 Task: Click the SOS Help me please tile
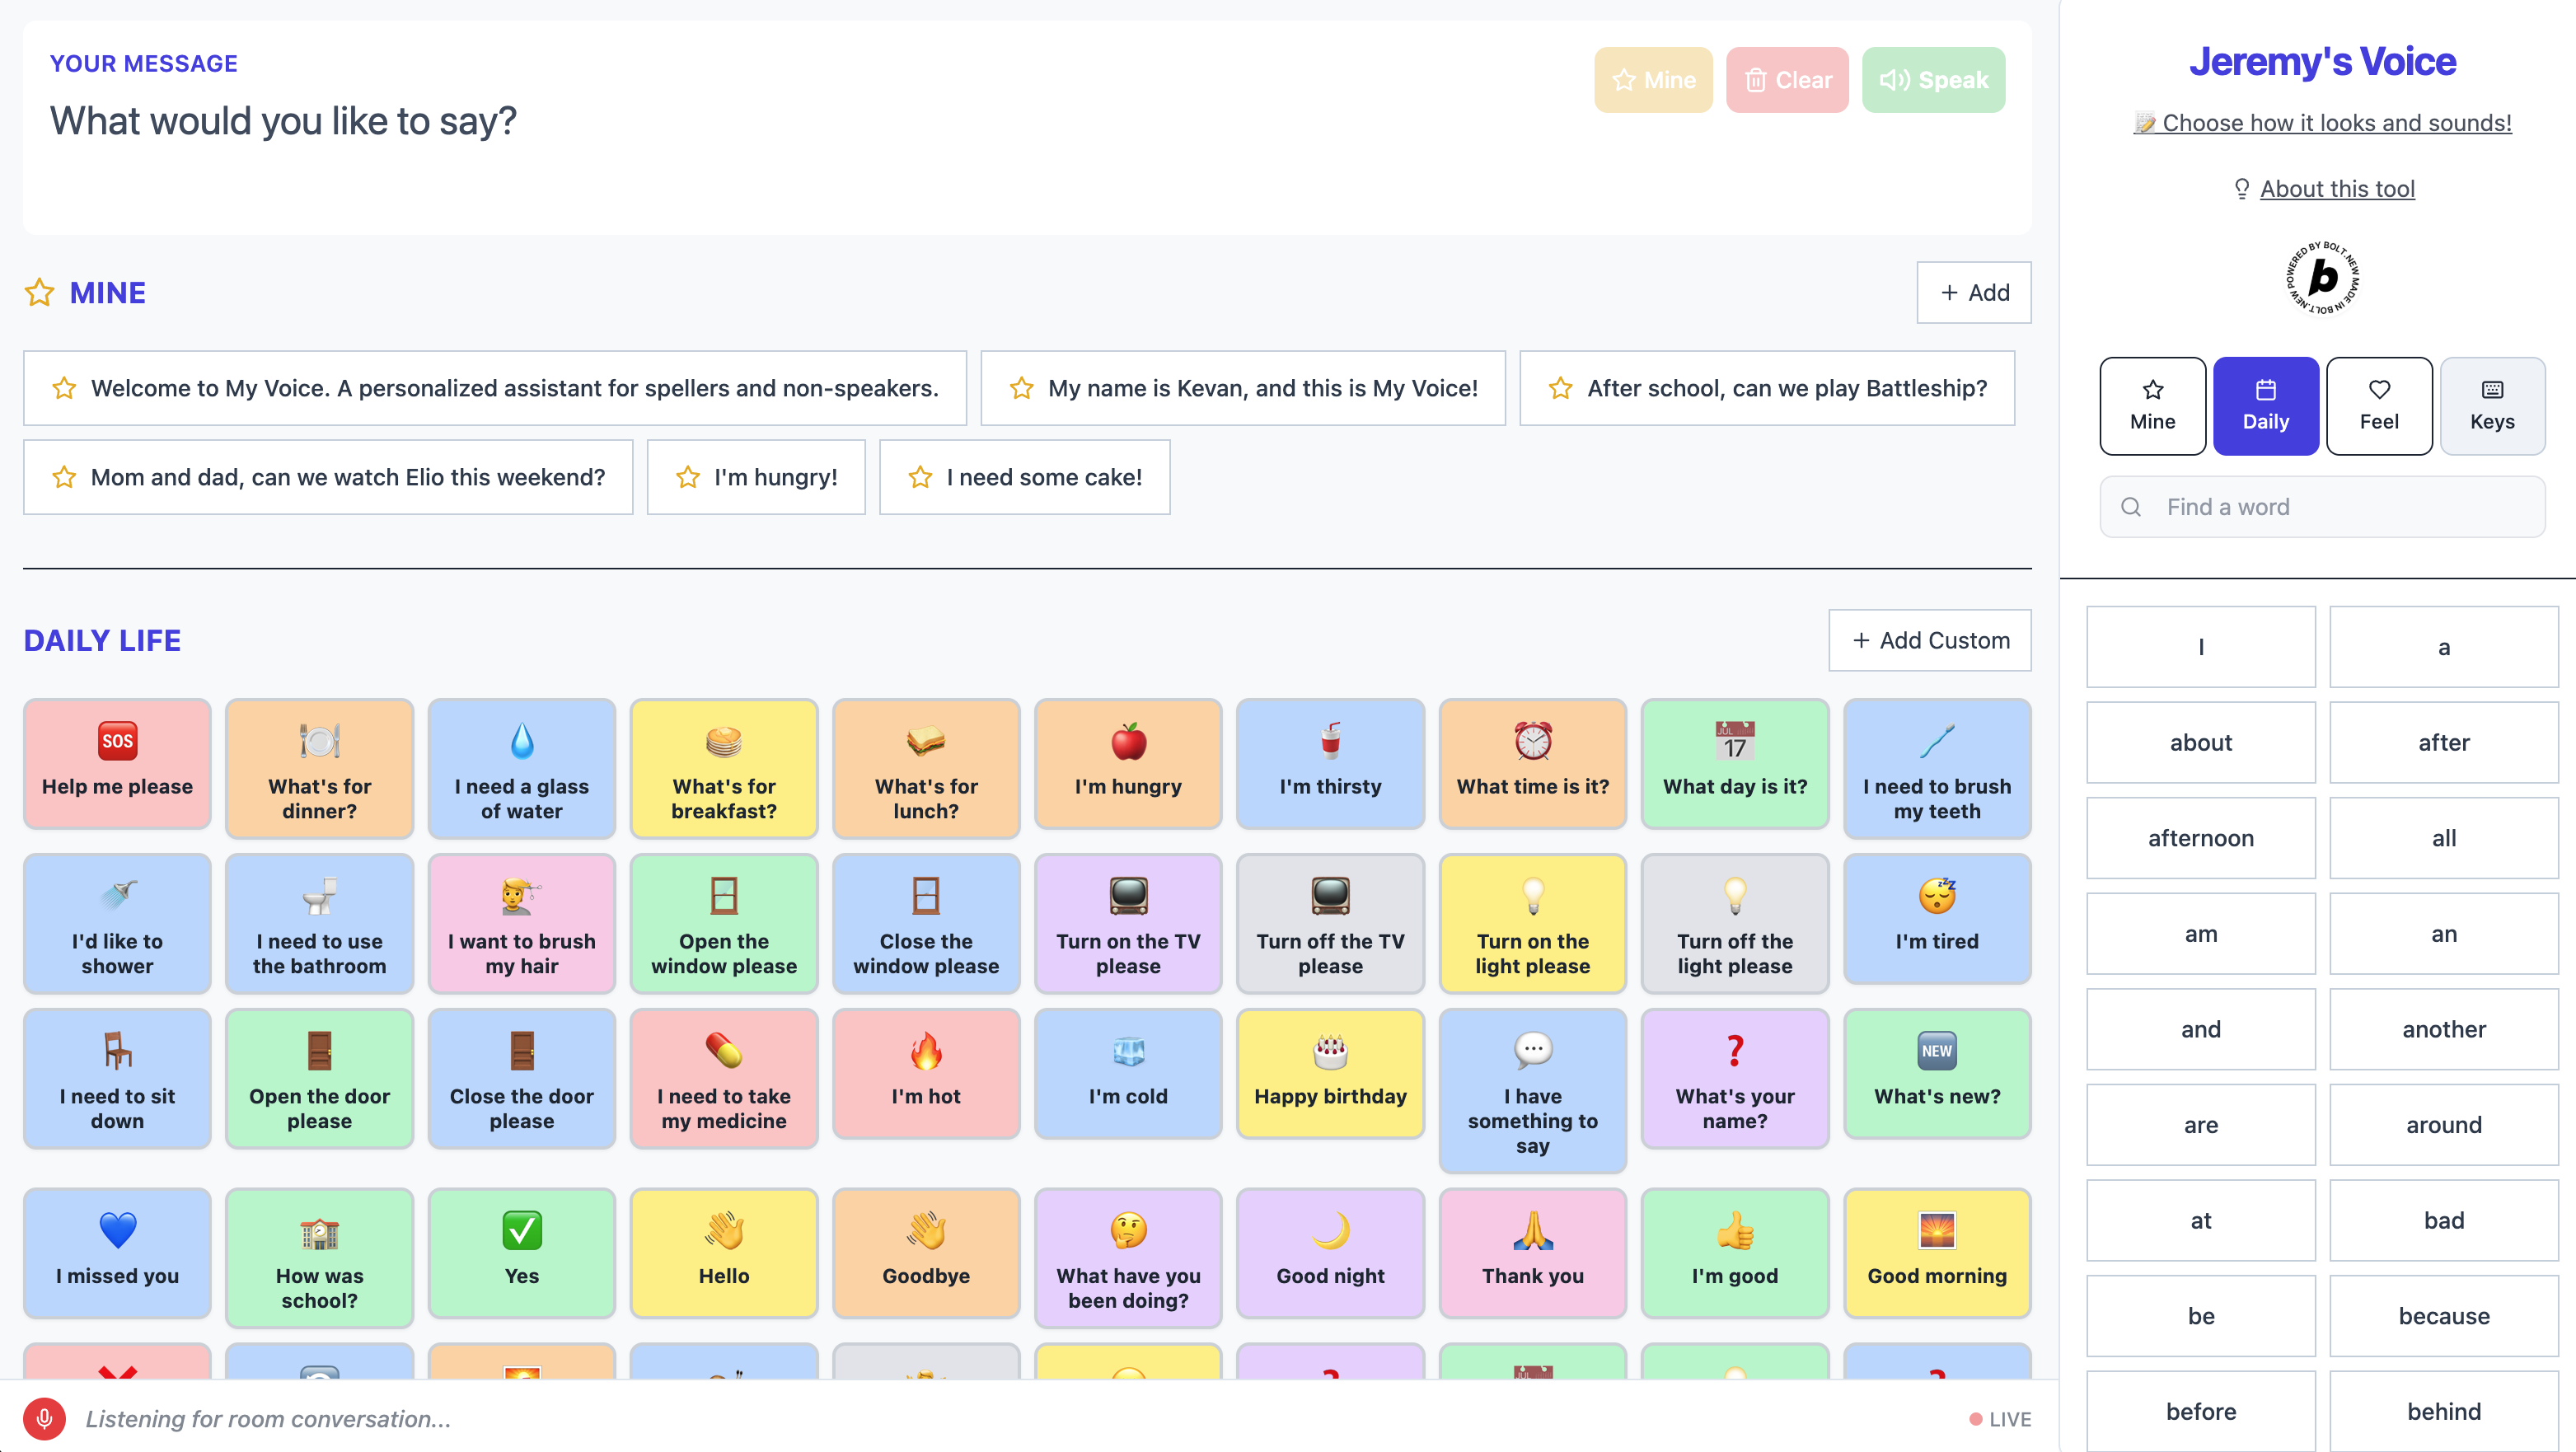[x=117, y=763]
